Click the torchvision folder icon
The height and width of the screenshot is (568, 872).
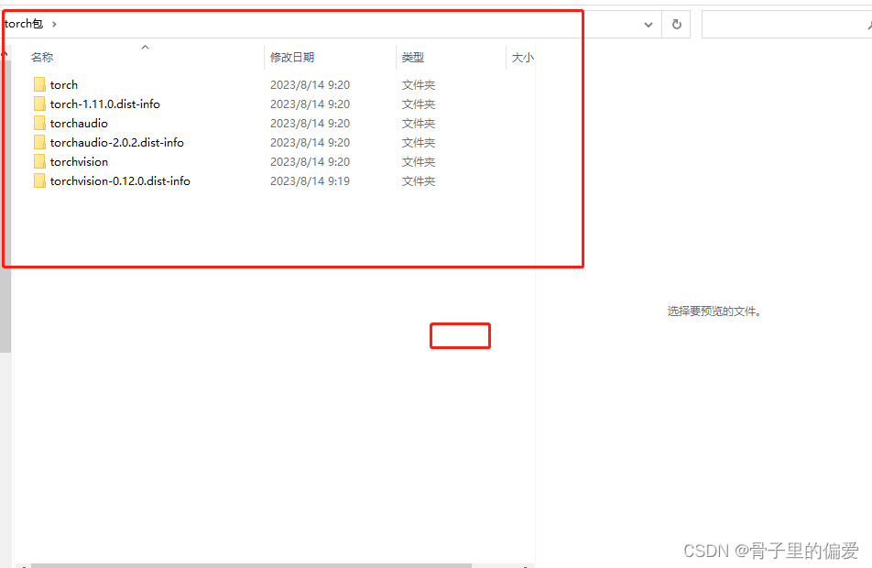click(x=39, y=161)
